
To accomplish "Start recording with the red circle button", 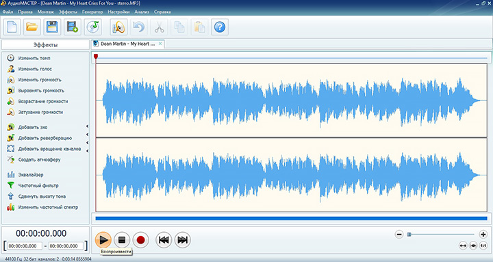I will pos(140,240).
